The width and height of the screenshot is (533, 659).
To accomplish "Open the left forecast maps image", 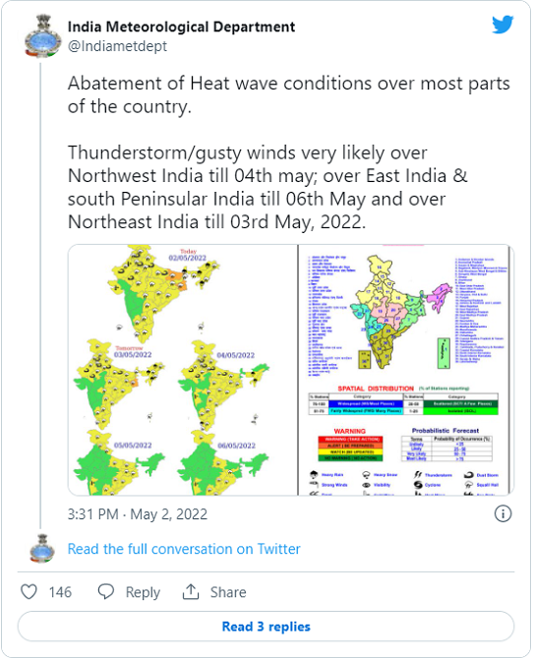I will [183, 370].
